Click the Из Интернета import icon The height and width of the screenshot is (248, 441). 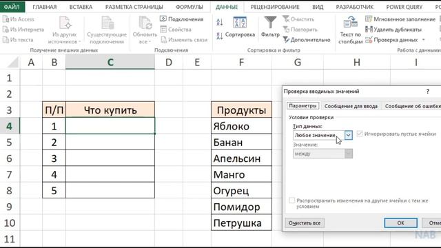(x=6, y=29)
